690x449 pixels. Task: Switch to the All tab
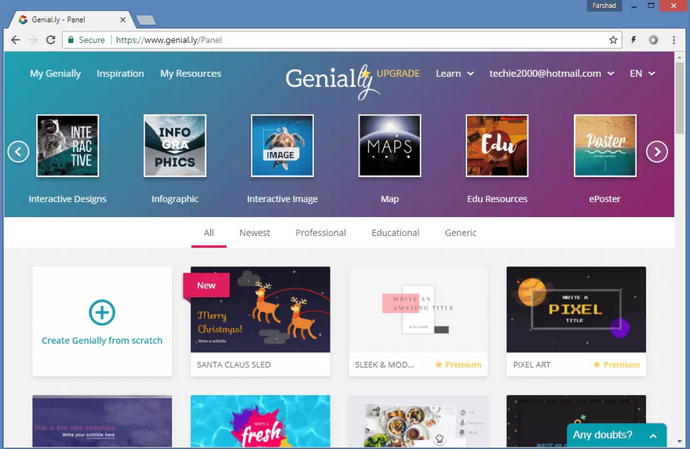tap(209, 233)
